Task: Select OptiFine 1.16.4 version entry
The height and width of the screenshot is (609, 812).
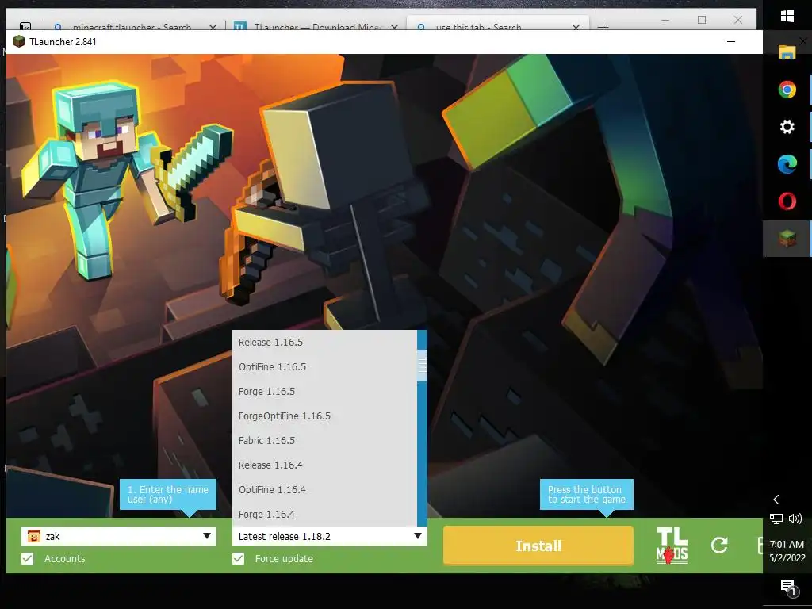Action: (324, 490)
